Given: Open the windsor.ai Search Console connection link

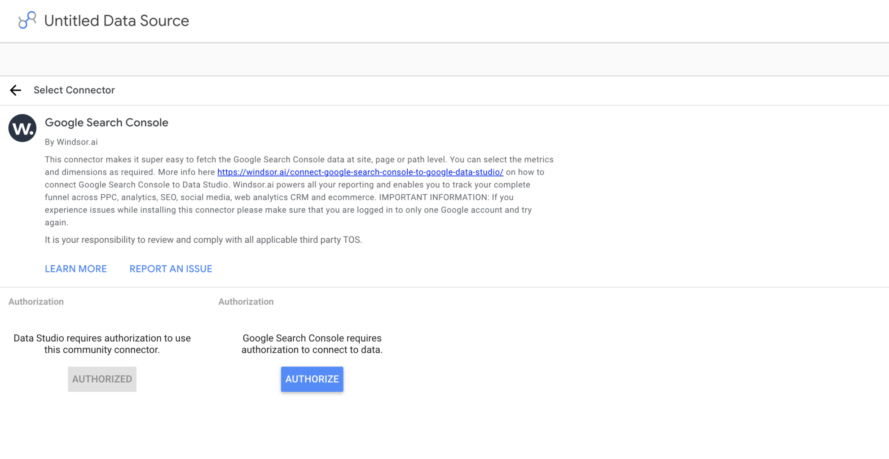Looking at the screenshot, I should 360,172.
